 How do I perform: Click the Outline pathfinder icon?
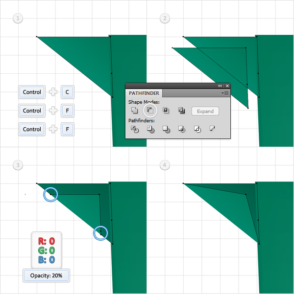197,129
